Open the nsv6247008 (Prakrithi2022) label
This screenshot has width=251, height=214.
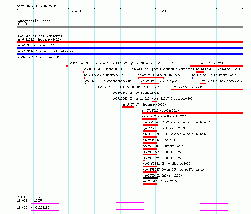click(x=214, y=75)
